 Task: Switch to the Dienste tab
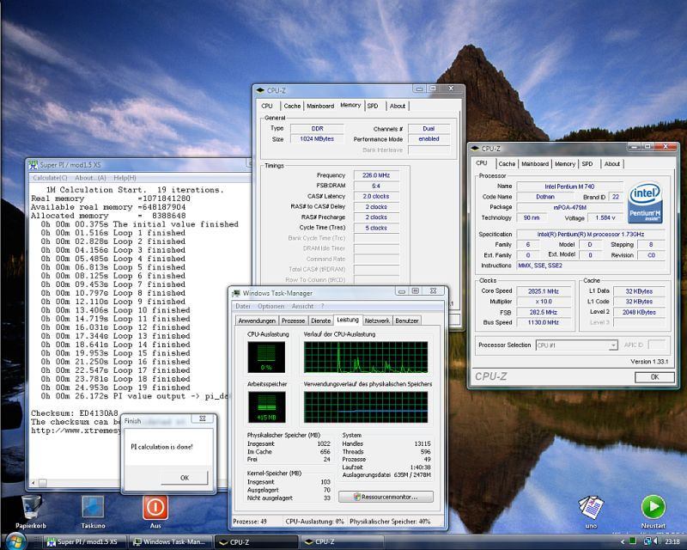point(320,321)
